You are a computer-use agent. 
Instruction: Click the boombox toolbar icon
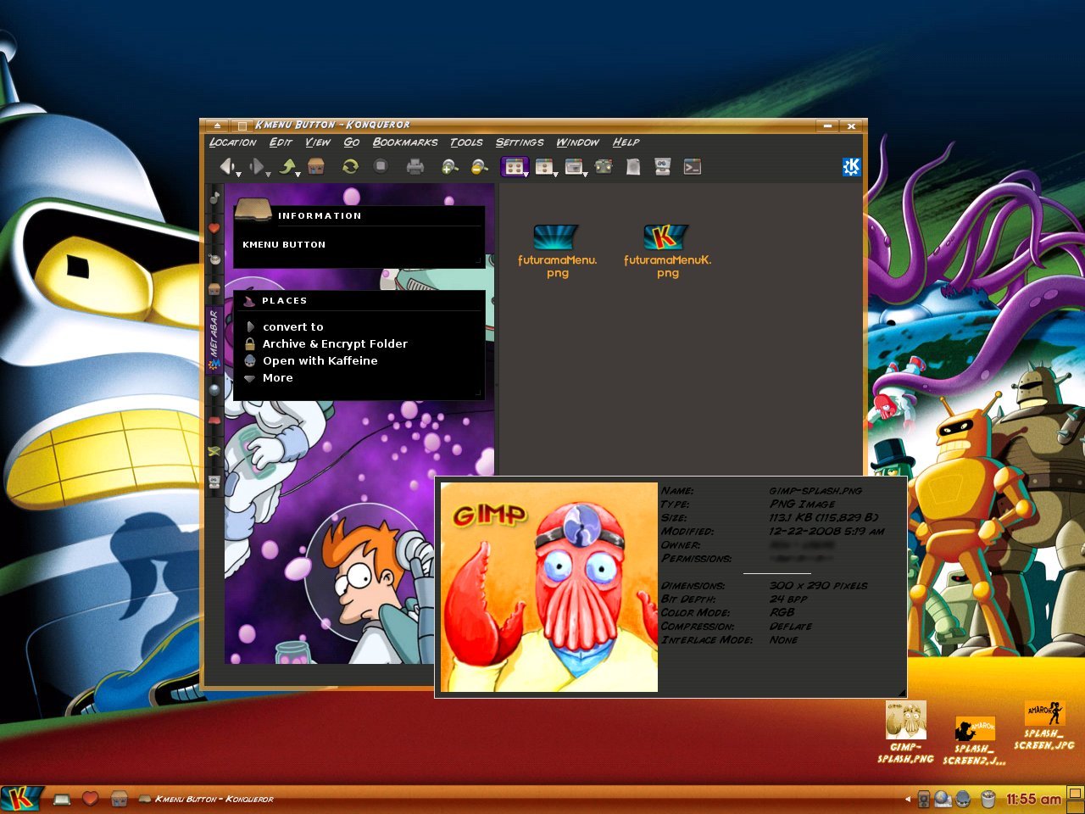click(604, 166)
